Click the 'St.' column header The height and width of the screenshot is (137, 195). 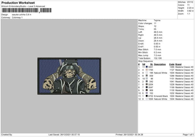pyautogui.click(x=151, y=64)
